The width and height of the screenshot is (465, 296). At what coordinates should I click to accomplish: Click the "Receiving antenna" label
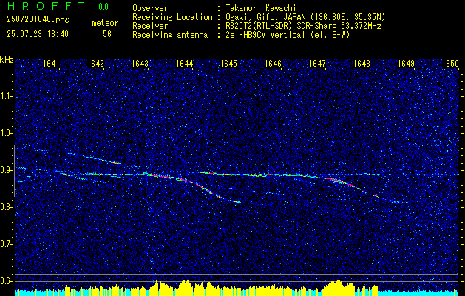coord(170,35)
